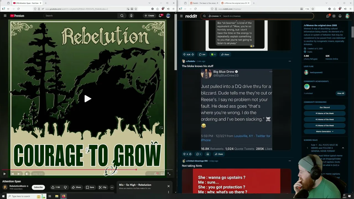Focus the YouTube search field
354x199 pixels.
[x=80, y=16]
